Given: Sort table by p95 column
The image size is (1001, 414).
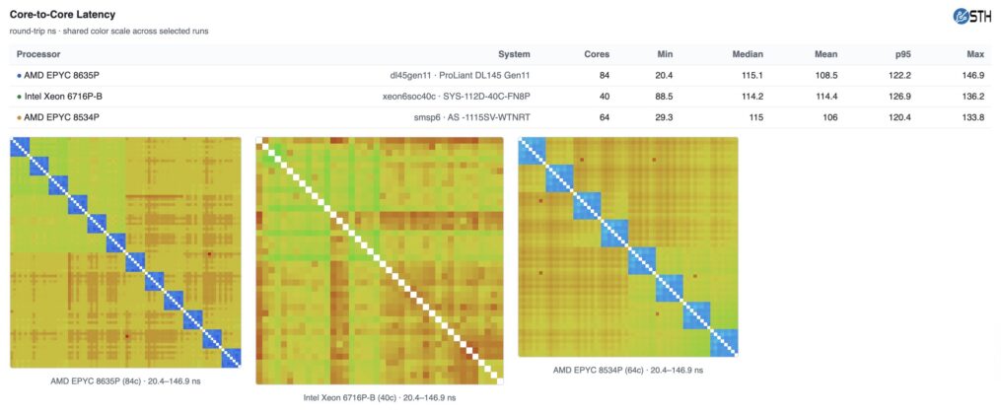Looking at the screenshot, I should pyautogui.click(x=903, y=54).
